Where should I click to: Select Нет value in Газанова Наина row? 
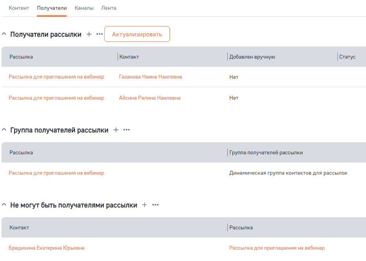click(x=234, y=77)
